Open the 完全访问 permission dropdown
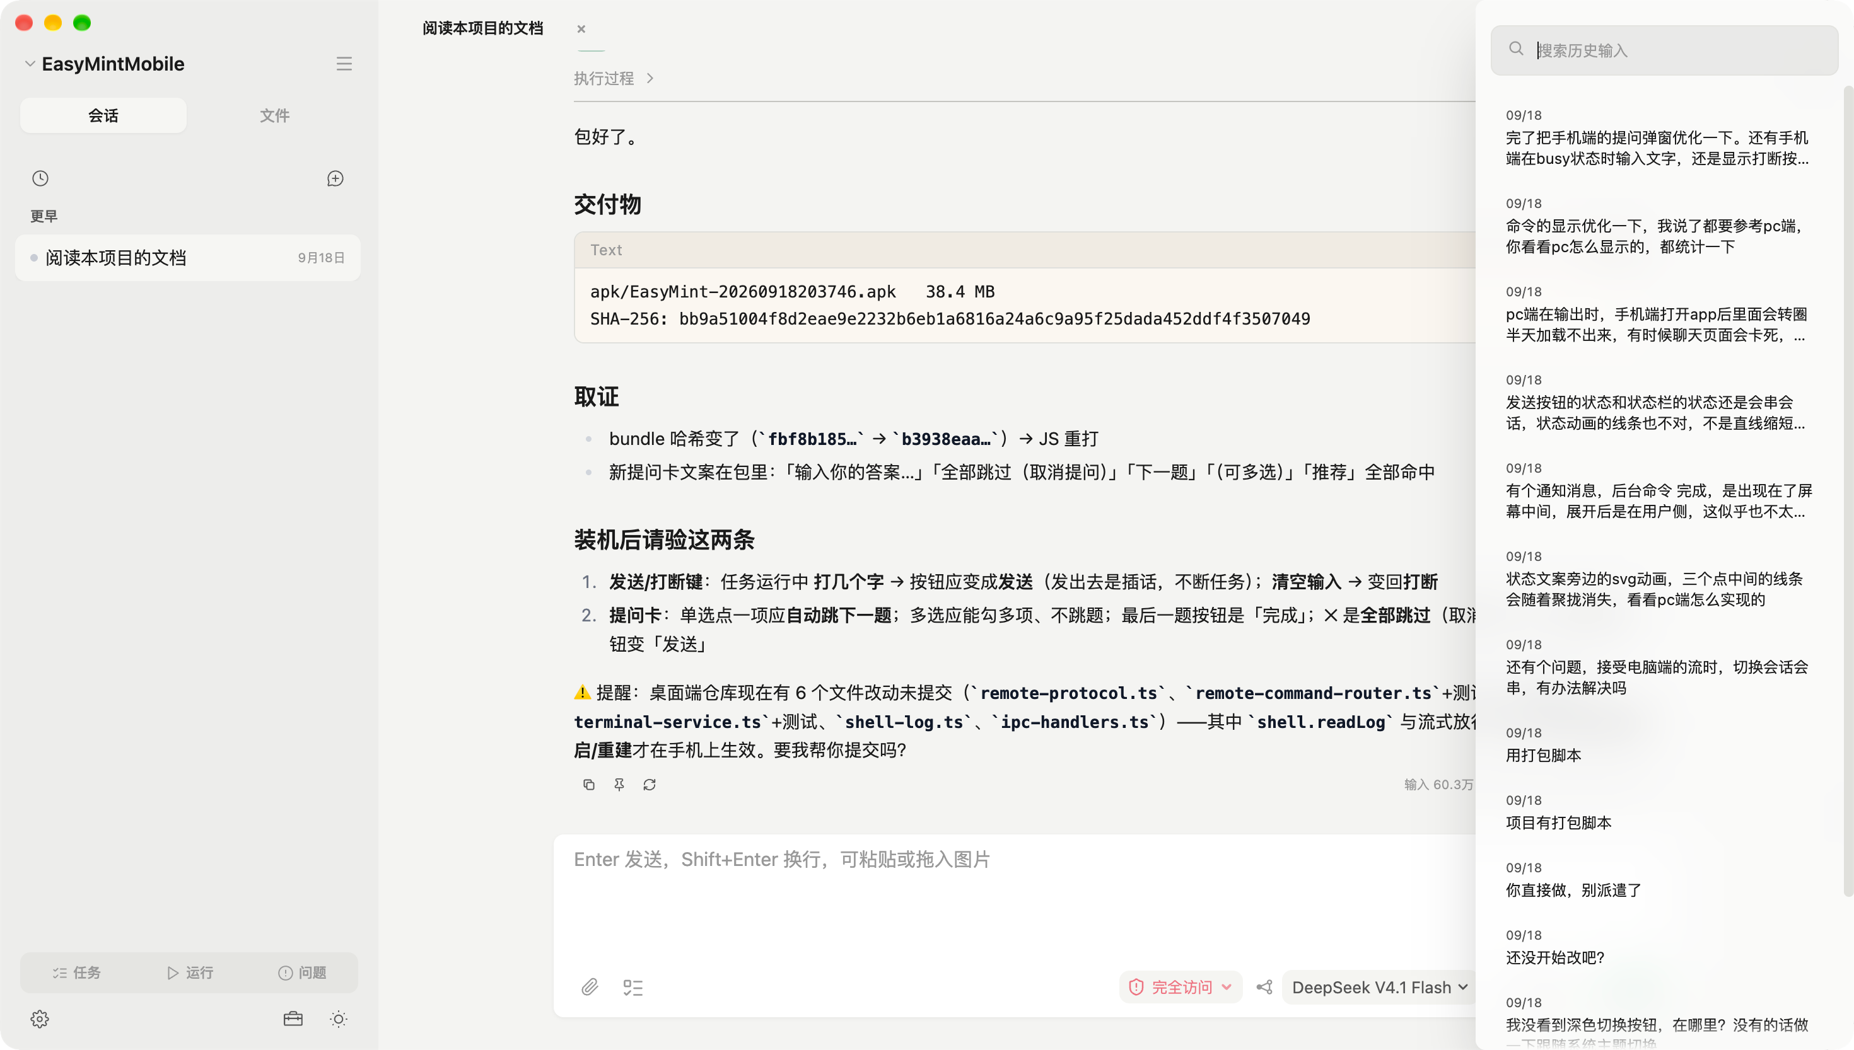Viewport: 1854px width, 1050px height. tap(1181, 986)
